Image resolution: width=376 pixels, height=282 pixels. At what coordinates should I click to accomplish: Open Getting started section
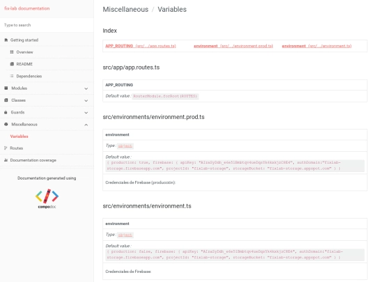click(x=24, y=40)
